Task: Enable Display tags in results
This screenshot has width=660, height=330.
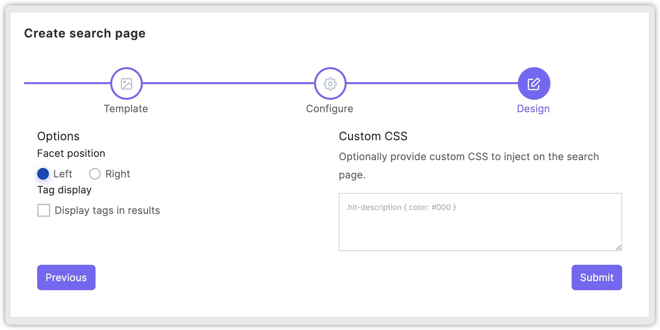Action: point(43,211)
